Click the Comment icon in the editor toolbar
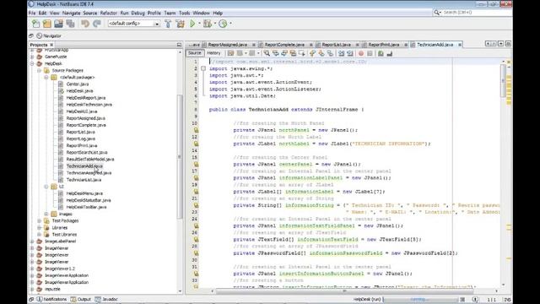 pyautogui.click(x=381, y=53)
